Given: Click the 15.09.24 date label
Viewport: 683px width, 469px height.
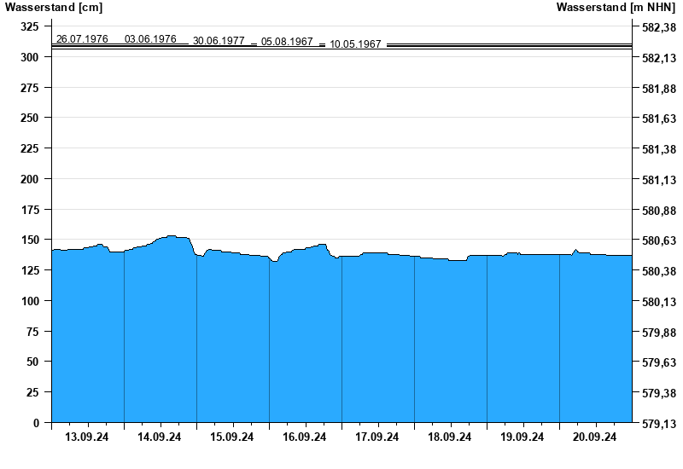Looking at the screenshot, I should [x=232, y=437].
